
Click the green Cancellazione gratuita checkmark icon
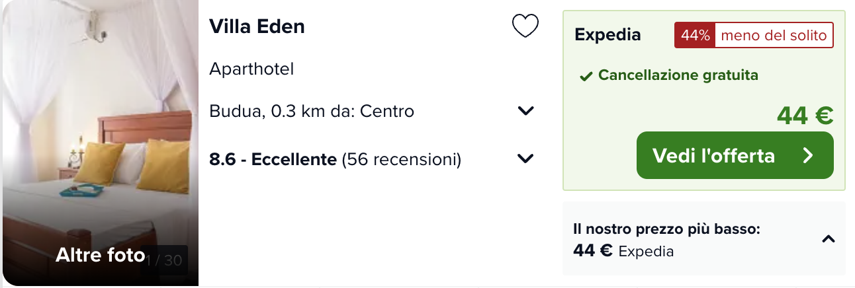click(586, 77)
